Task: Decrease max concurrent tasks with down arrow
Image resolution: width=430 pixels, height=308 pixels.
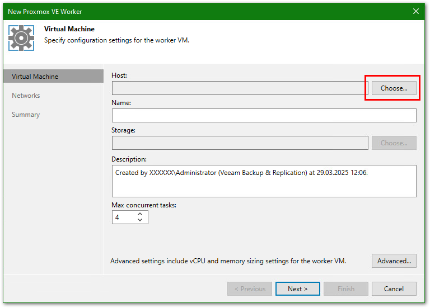Action: (140, 220)
